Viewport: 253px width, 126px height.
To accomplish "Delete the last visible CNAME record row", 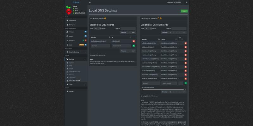I will 186,78.
